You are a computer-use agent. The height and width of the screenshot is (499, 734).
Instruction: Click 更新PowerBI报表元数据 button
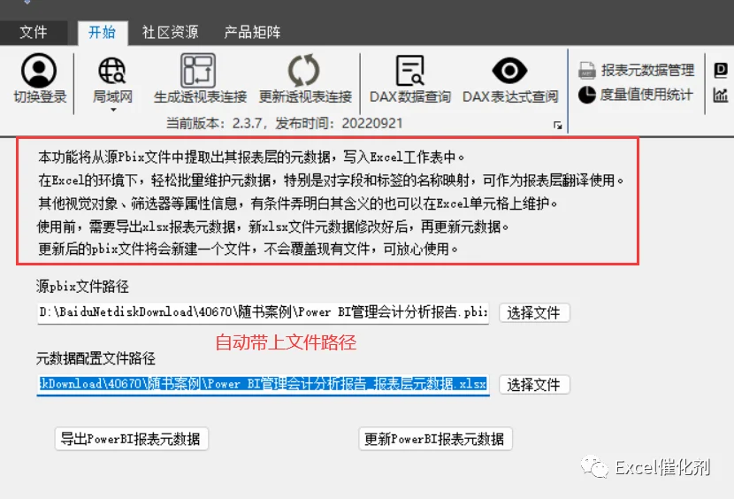435,439
